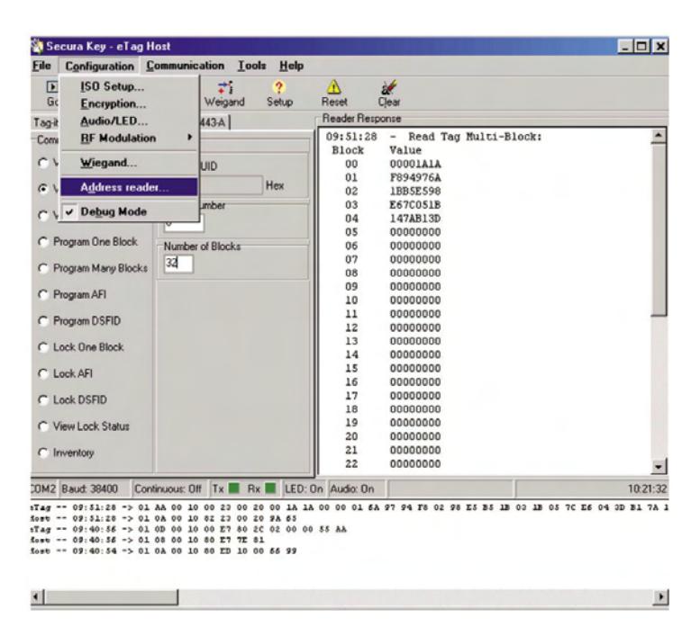Click the COM2 status bar entry
Viewport: 700px width, 636px height.
point(43,489)
